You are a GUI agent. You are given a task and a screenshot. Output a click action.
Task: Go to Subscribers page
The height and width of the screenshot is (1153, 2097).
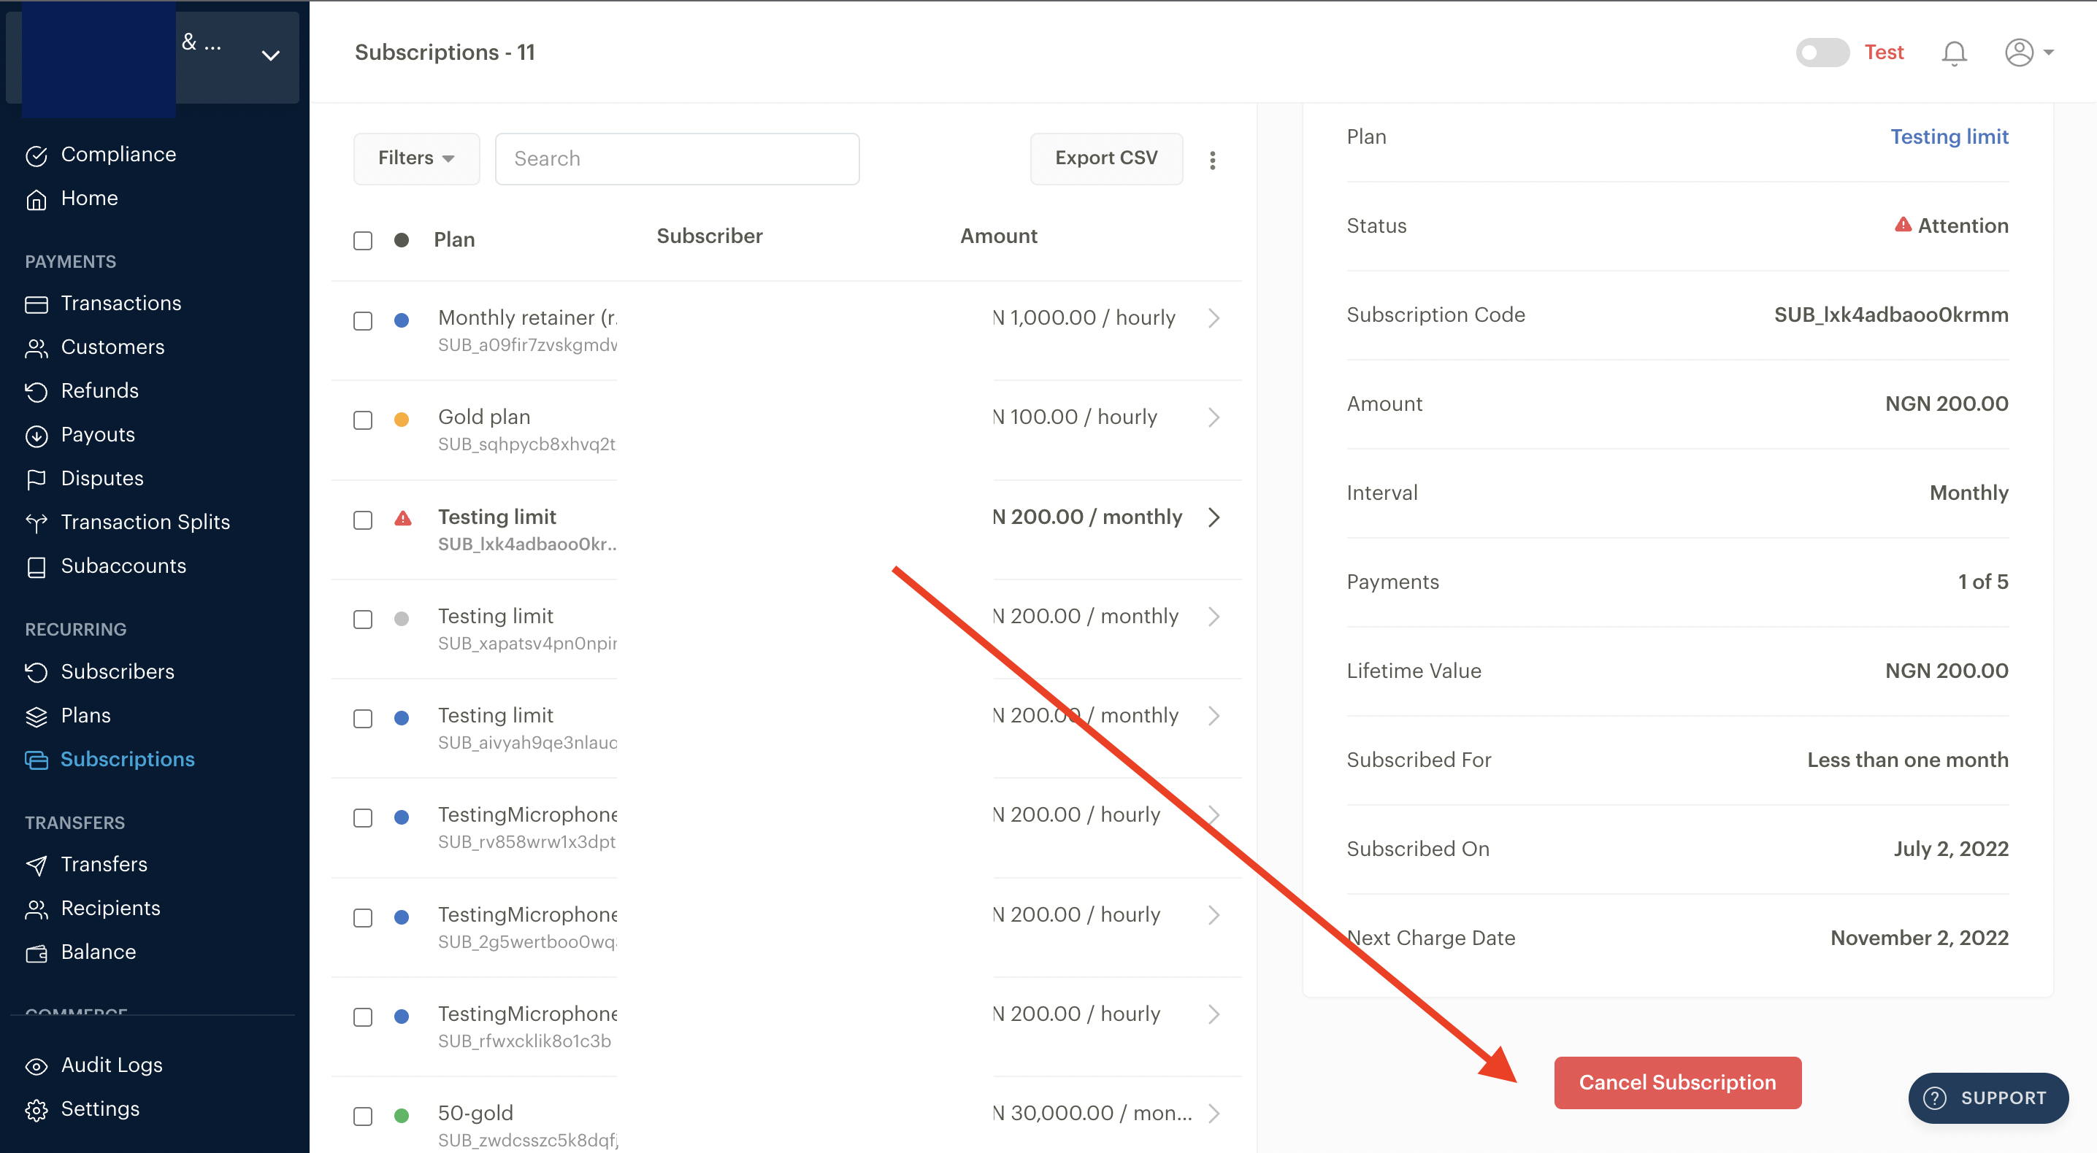point(118,672)
